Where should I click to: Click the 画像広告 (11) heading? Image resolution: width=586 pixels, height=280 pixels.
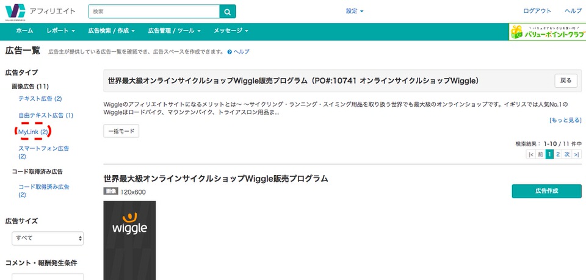point(31,87)
